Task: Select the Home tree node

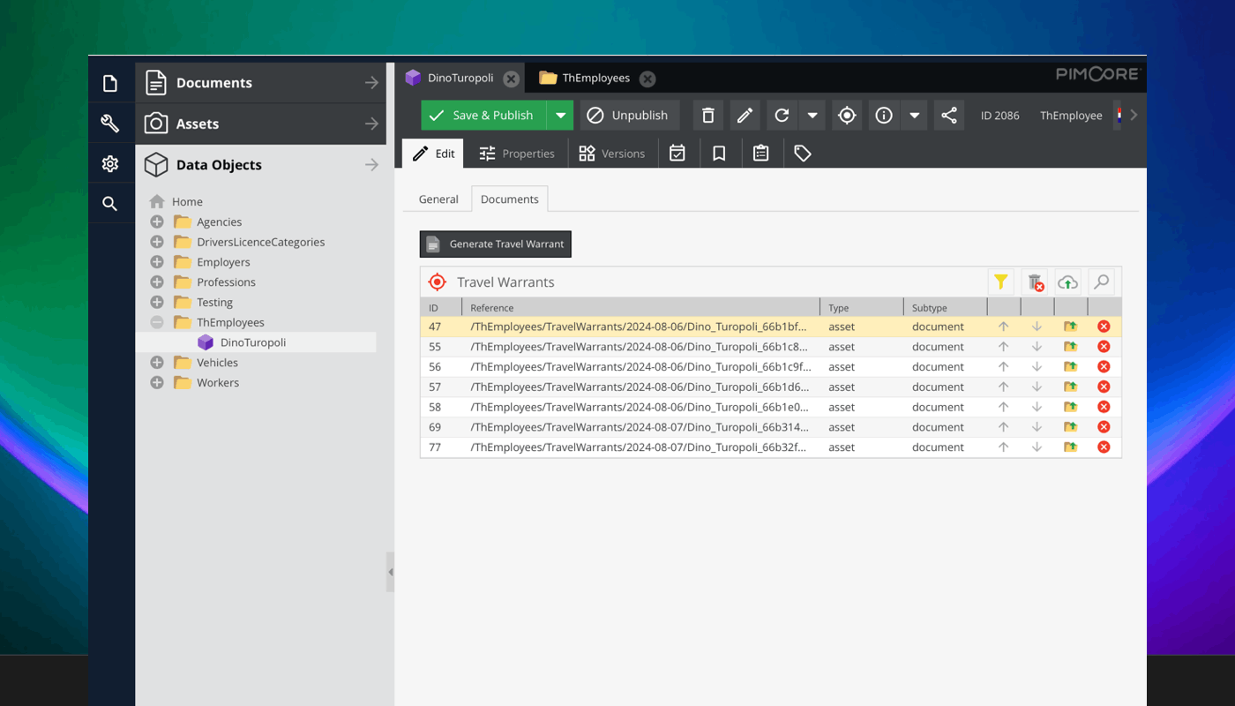Action: [187, 201]
